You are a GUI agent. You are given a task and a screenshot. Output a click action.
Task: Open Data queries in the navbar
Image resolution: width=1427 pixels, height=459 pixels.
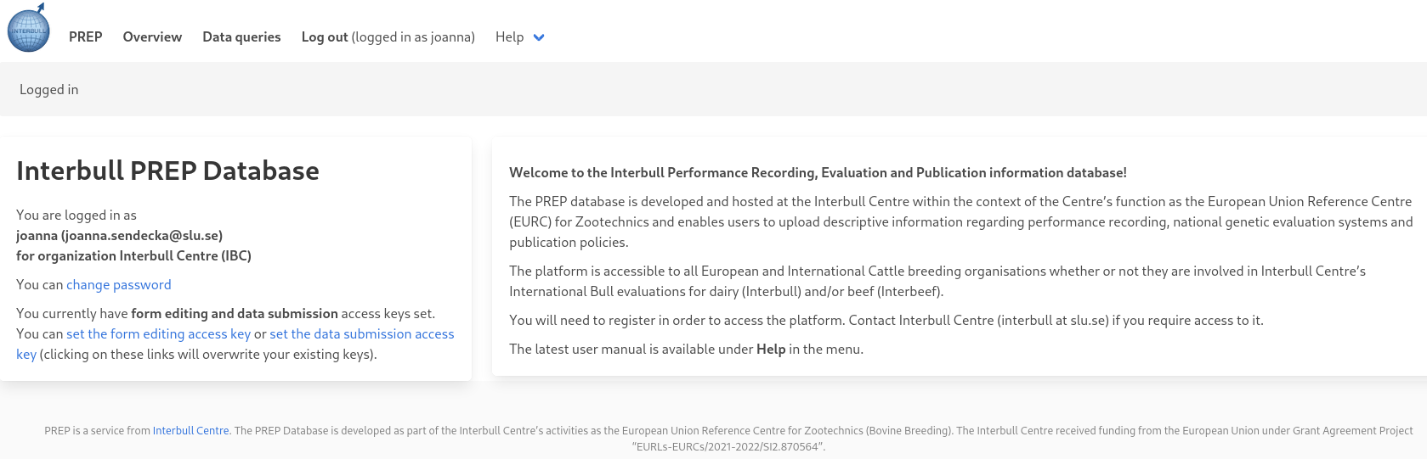pos(241,37)
